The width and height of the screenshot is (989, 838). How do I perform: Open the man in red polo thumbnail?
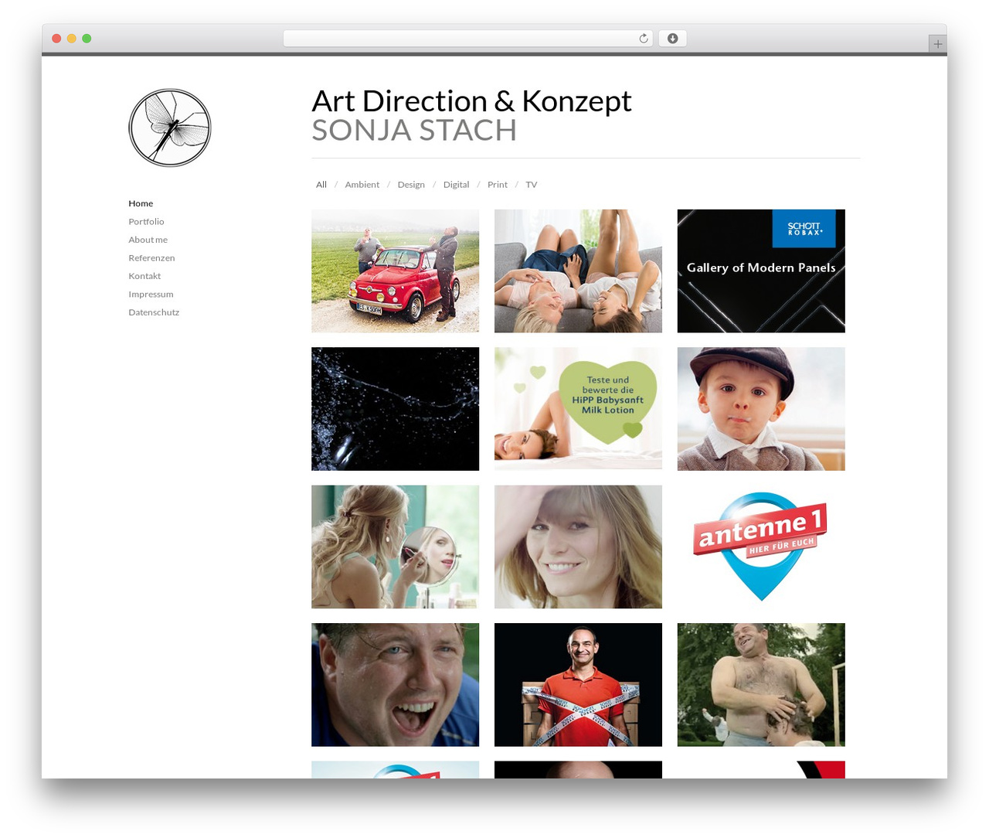coord(578,685)
